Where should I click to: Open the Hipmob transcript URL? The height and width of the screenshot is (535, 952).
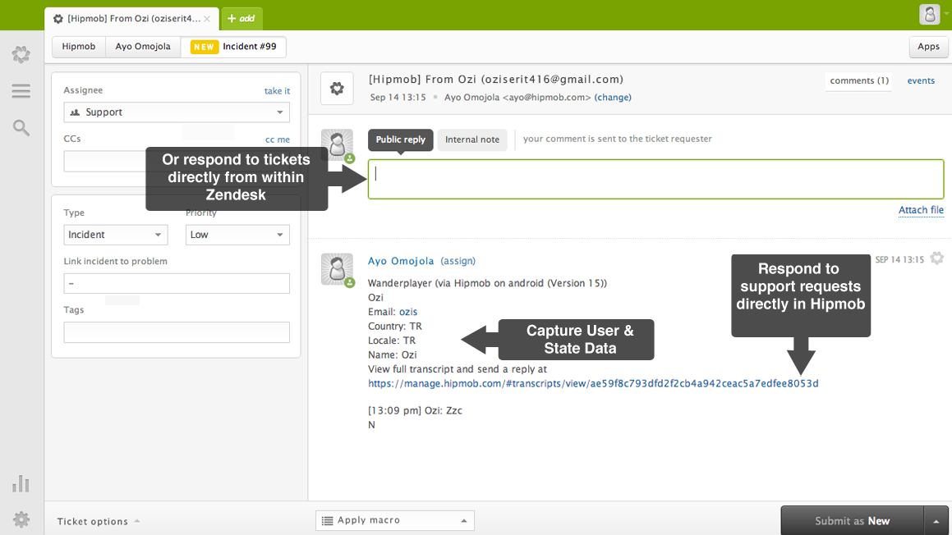[x=593, y=383]
